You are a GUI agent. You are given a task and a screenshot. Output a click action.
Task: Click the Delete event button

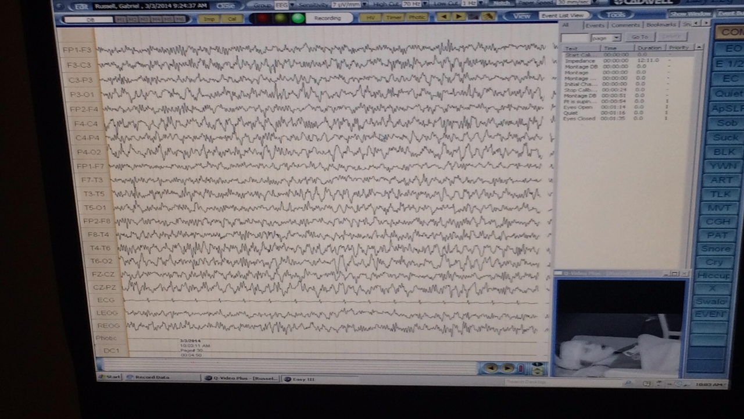tap(671, 37)
